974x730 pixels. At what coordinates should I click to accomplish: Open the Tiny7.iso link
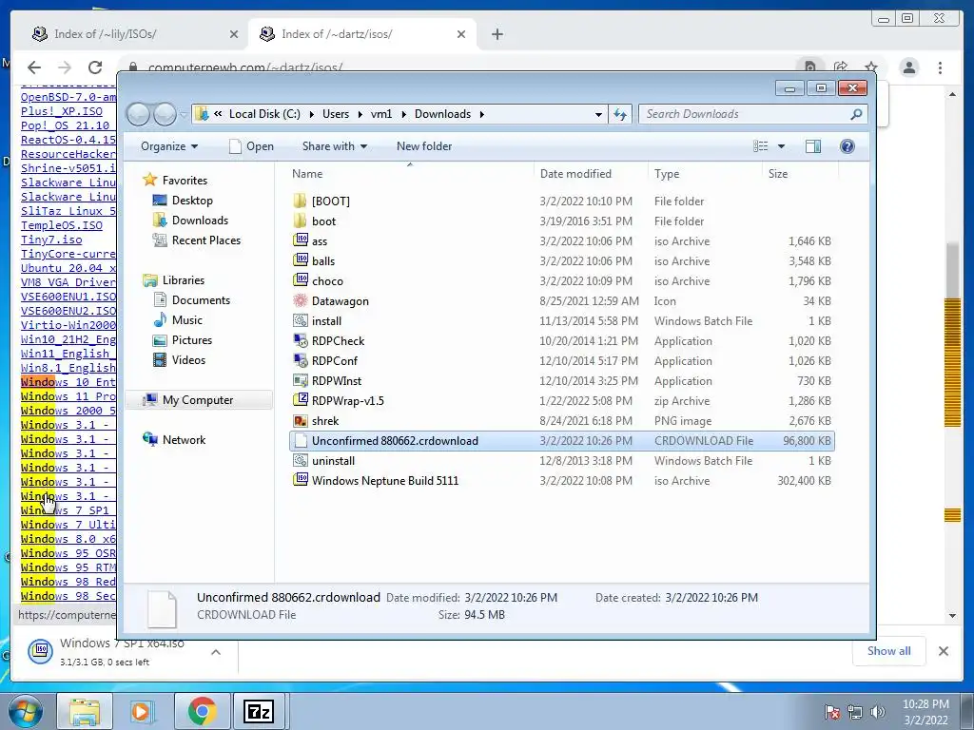point(51,240)
